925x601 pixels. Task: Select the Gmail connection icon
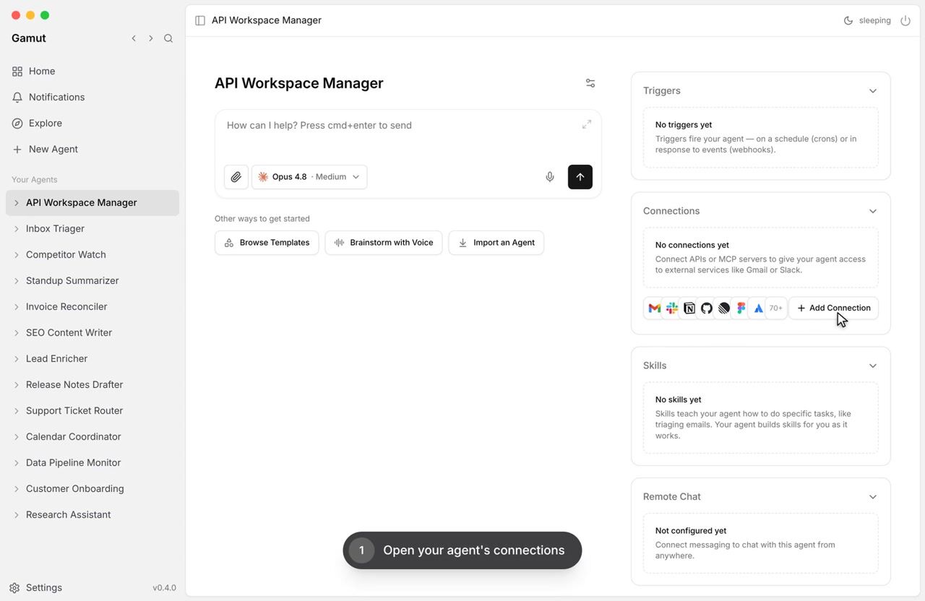[655, 308]
